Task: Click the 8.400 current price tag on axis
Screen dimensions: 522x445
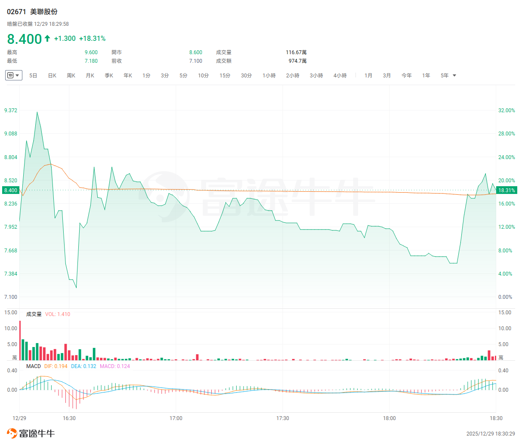Action: (11, 190)
